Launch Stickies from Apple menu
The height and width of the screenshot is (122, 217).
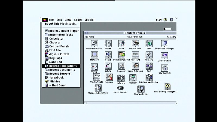pyautogui.click(x=61, y=82)
